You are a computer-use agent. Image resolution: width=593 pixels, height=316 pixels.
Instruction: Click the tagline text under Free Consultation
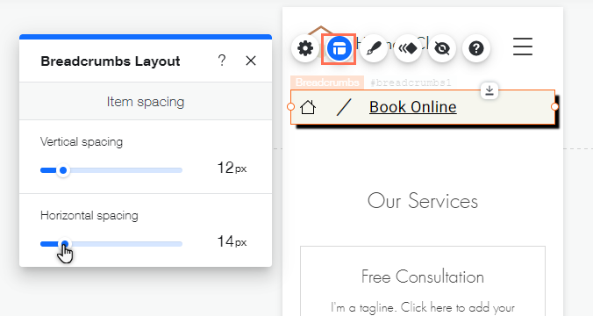point(423,307)
